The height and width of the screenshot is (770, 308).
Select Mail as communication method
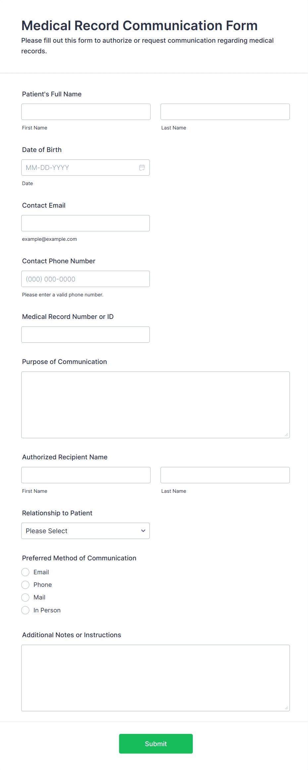pos(25,597)
